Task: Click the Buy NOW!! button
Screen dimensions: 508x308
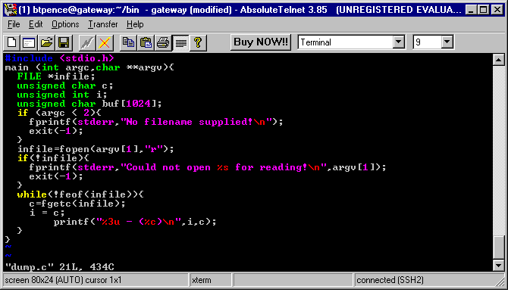Action: (261, 42)
